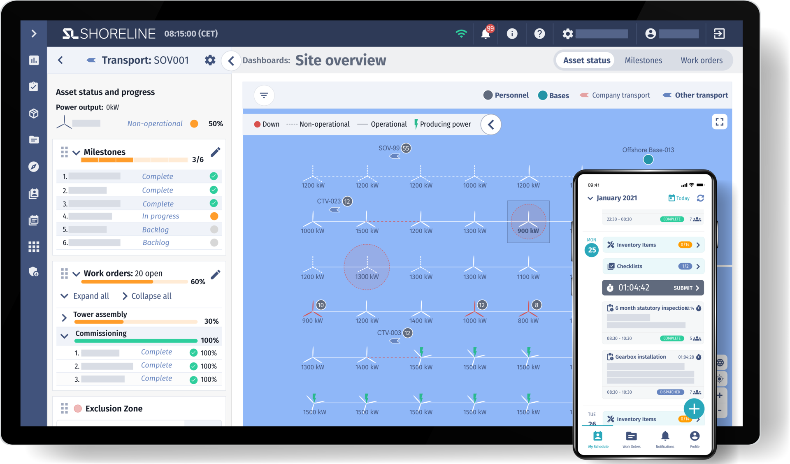Select the highlighted 900 kW turbine
Screen dimensions: 790x464
click(x=528, y=221)
